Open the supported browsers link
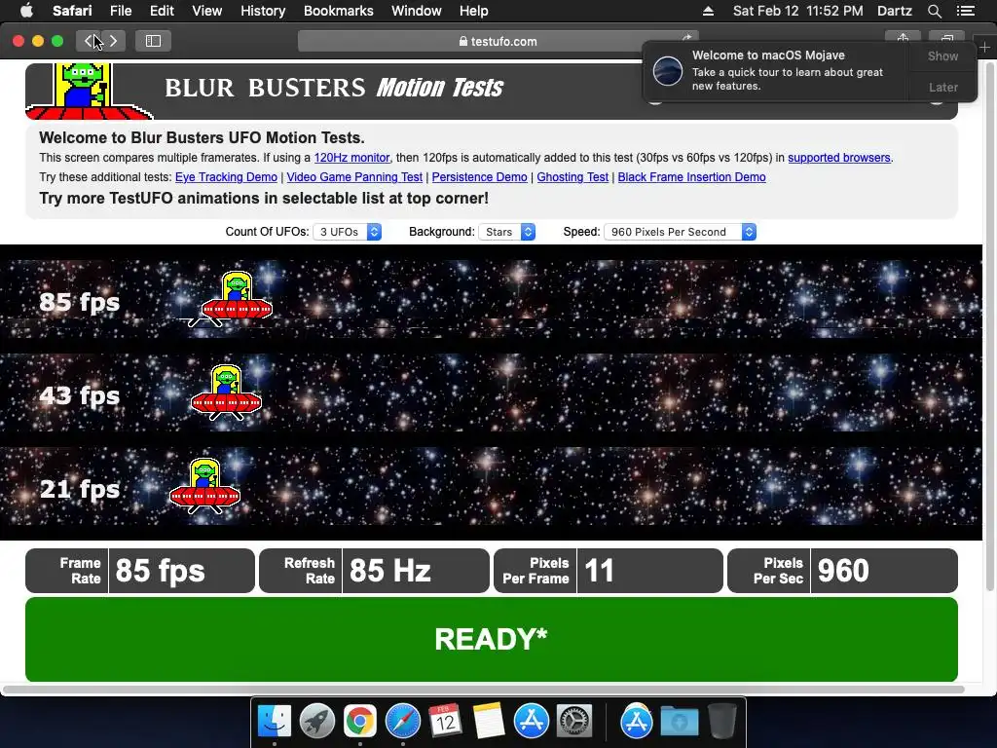The image size is (997, 748). point(838,158)
